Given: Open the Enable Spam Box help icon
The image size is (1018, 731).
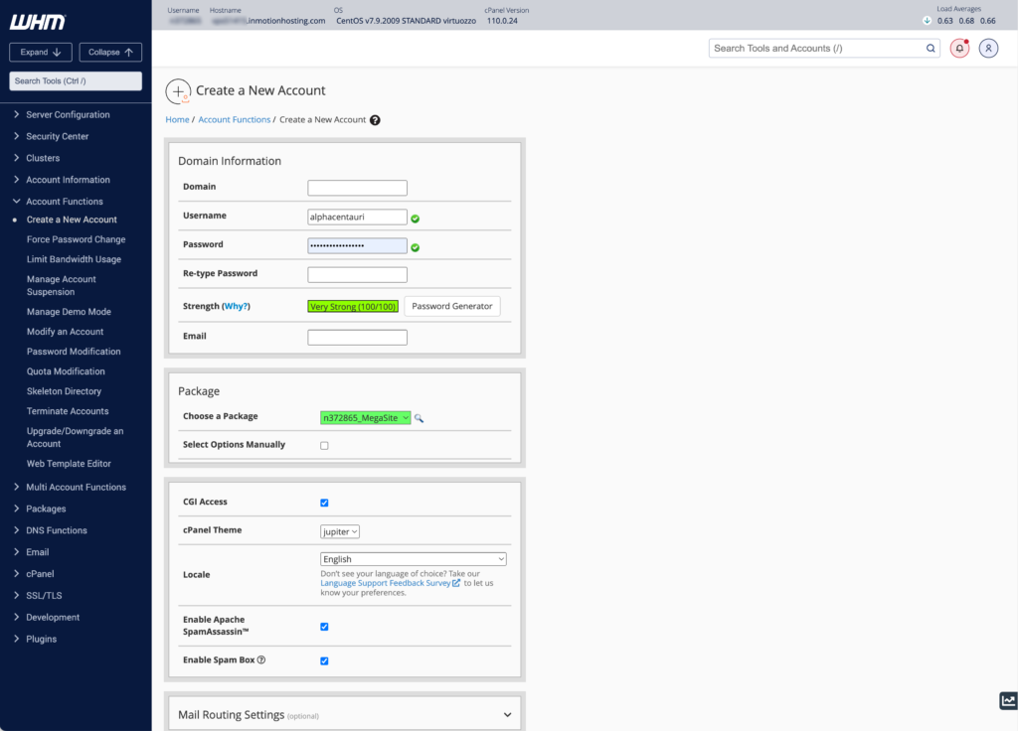Looking at the screenshot, I should 261,660.
